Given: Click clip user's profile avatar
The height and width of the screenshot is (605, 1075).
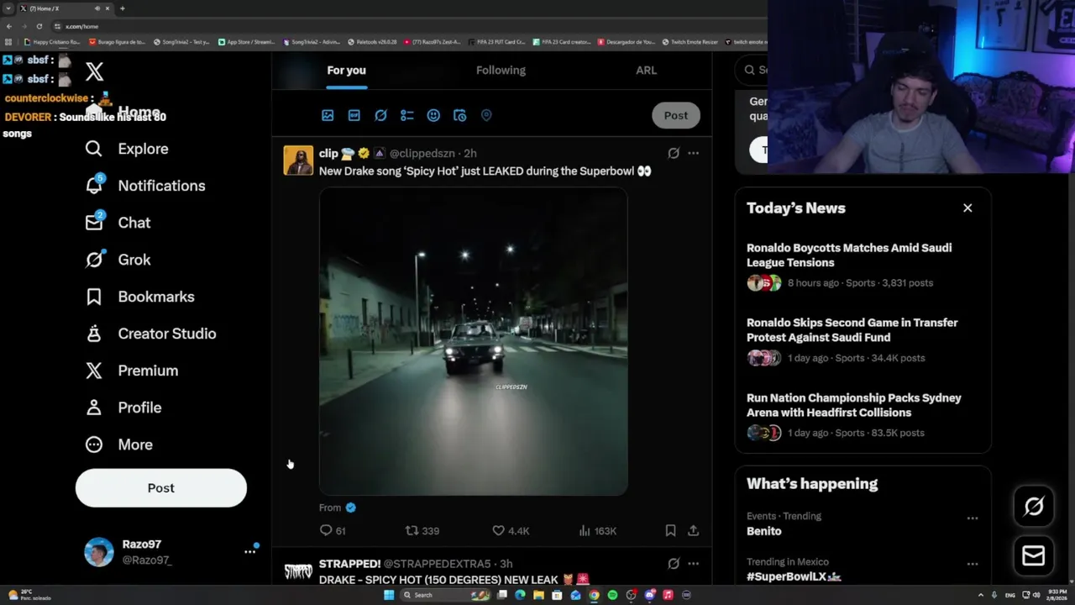Looking at the screenshot, I should 298,160.
